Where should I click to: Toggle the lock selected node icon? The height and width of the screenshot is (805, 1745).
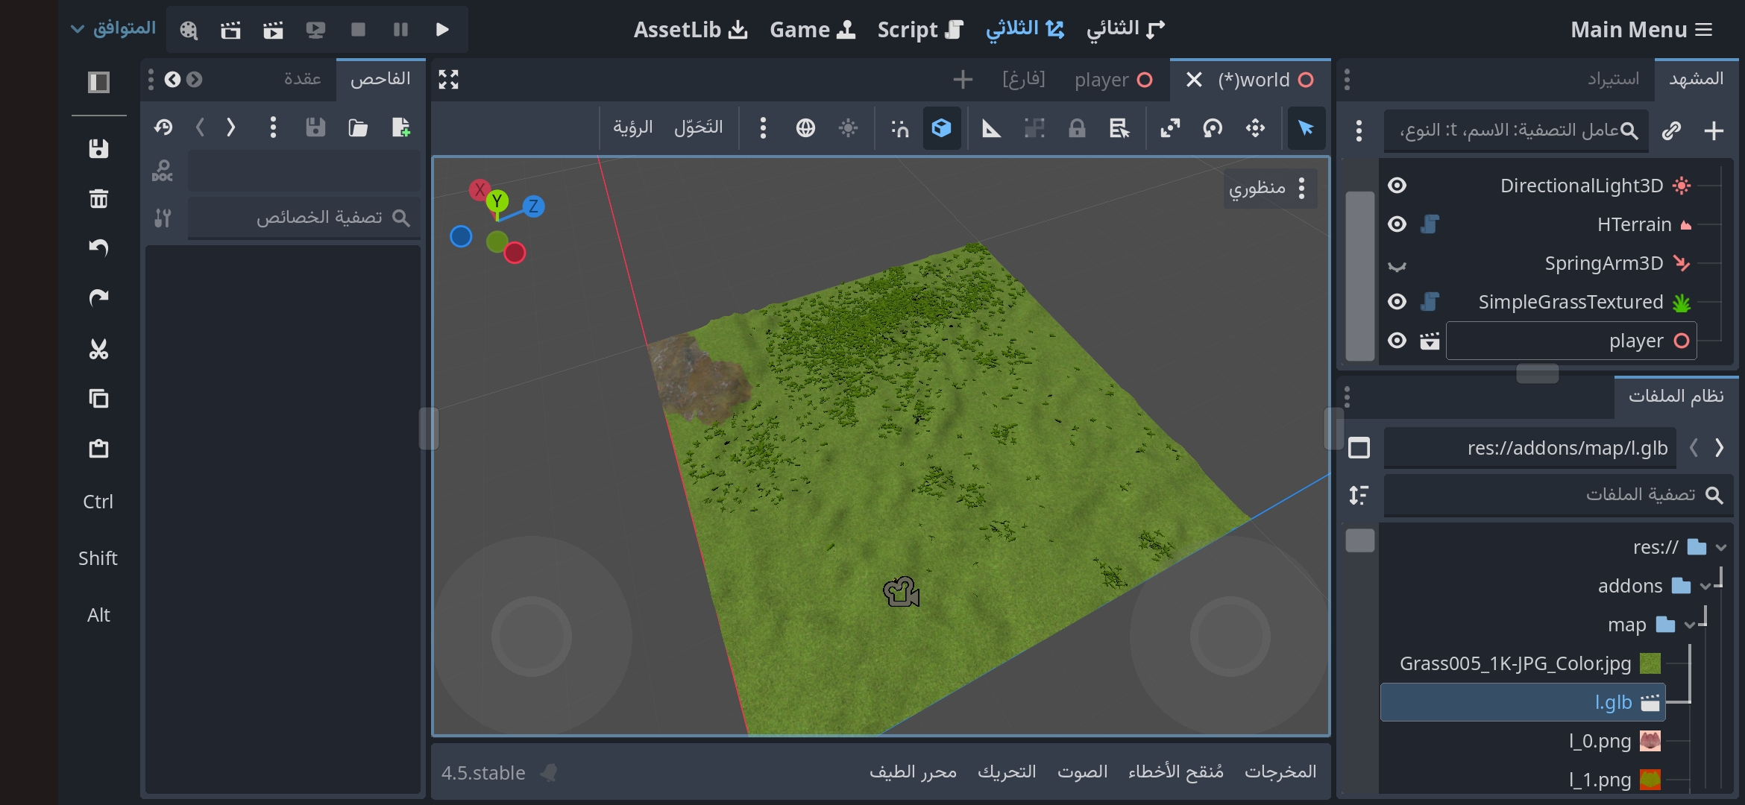pyautogui.click(x=1076, y=128)
